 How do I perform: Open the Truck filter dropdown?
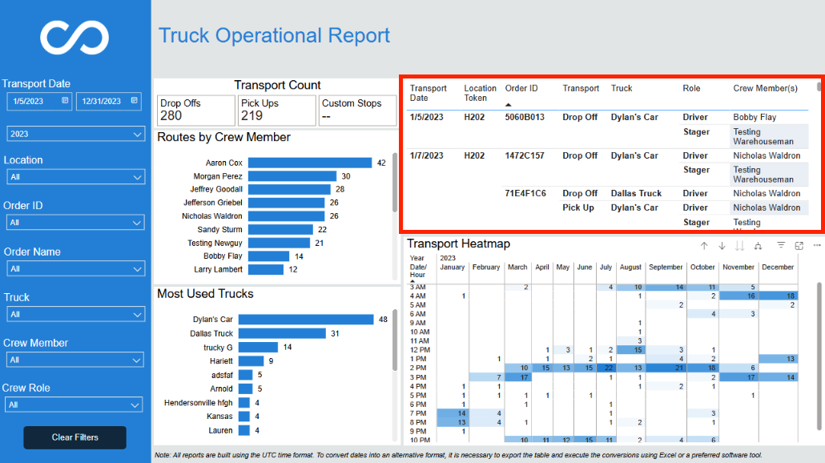75,315
